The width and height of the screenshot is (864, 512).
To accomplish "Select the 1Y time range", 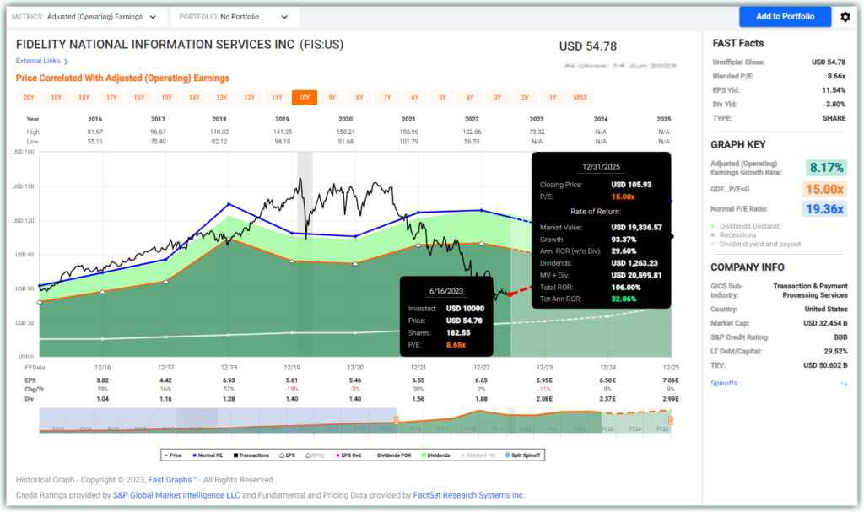I will pyautogui.click(x=552, y=98).
